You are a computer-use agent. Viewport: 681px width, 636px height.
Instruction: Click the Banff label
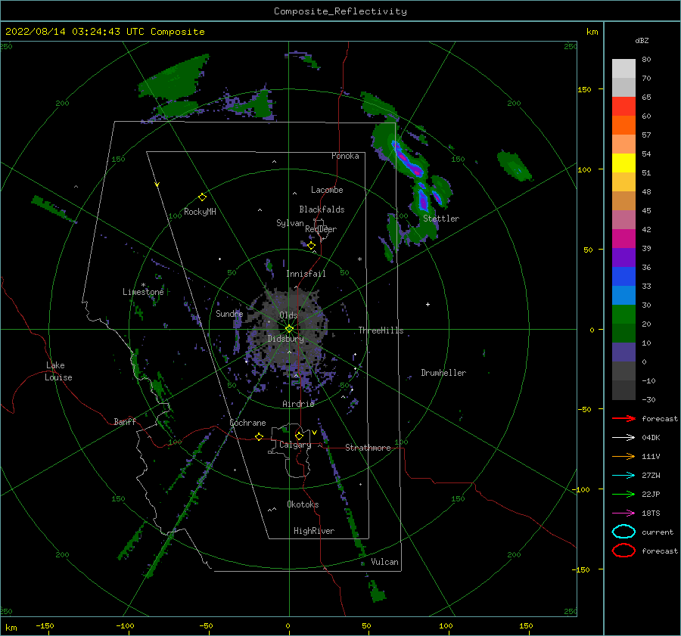[125, 421]
